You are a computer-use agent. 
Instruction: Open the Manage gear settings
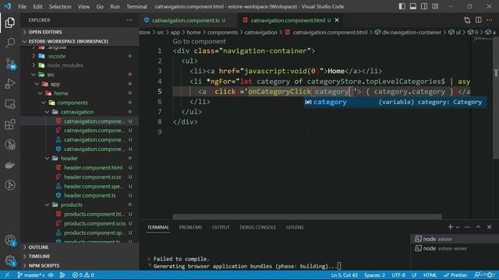(x=10, y=261)
